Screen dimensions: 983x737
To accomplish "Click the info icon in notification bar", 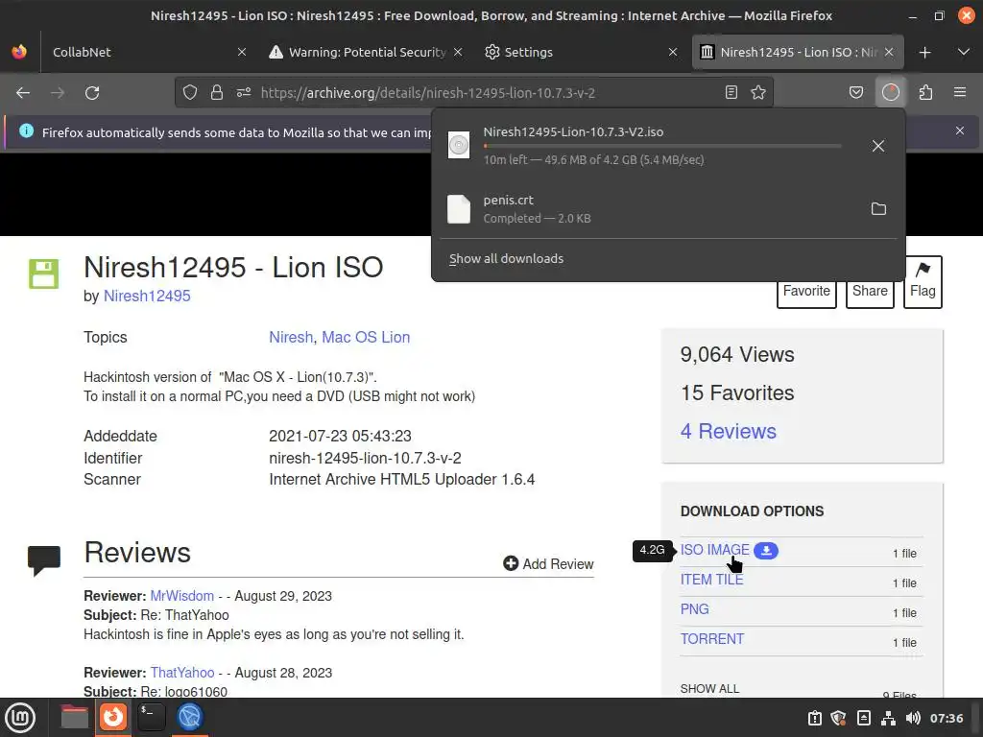I will pyautogui.click(x=26, y=131).
